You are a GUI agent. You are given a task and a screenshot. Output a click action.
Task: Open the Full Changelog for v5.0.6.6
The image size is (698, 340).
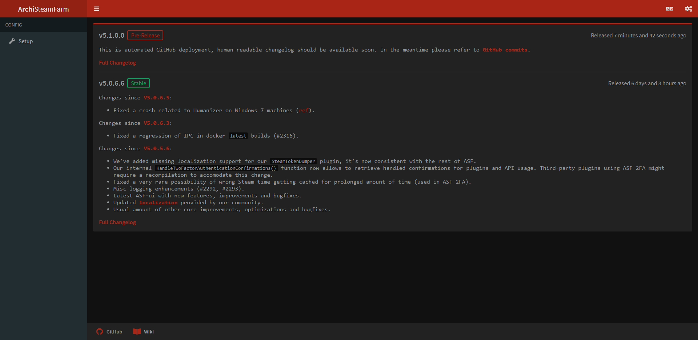click(117, 222)
